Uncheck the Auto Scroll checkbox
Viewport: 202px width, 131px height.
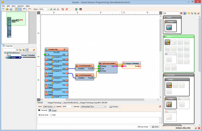pos(39,115)
